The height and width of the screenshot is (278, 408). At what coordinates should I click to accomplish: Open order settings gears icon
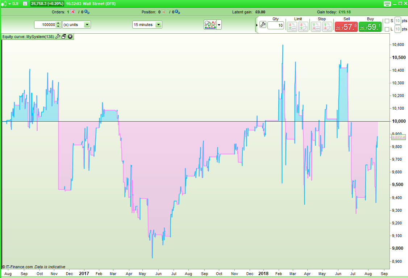click(x=87, y=12)
